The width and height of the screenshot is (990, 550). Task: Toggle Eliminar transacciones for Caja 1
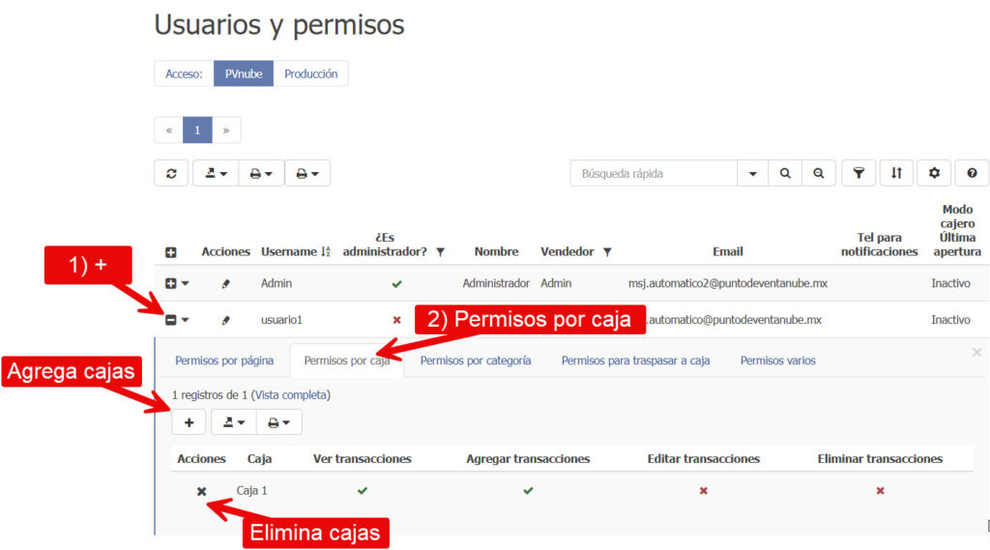[x=880, y=491]
